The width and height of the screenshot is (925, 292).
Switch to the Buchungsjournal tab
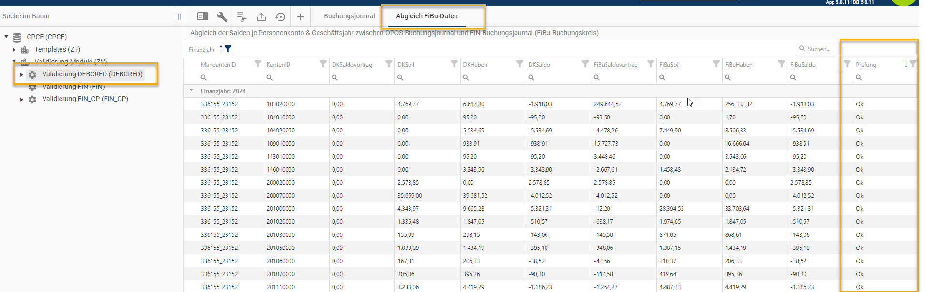tap(349, 16)
